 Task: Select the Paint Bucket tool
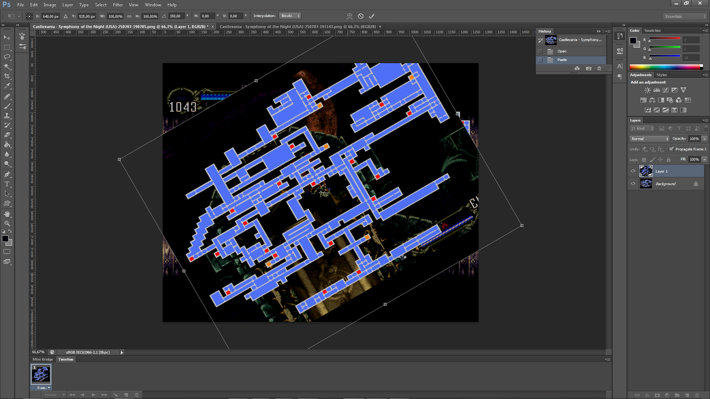[7, 144]
